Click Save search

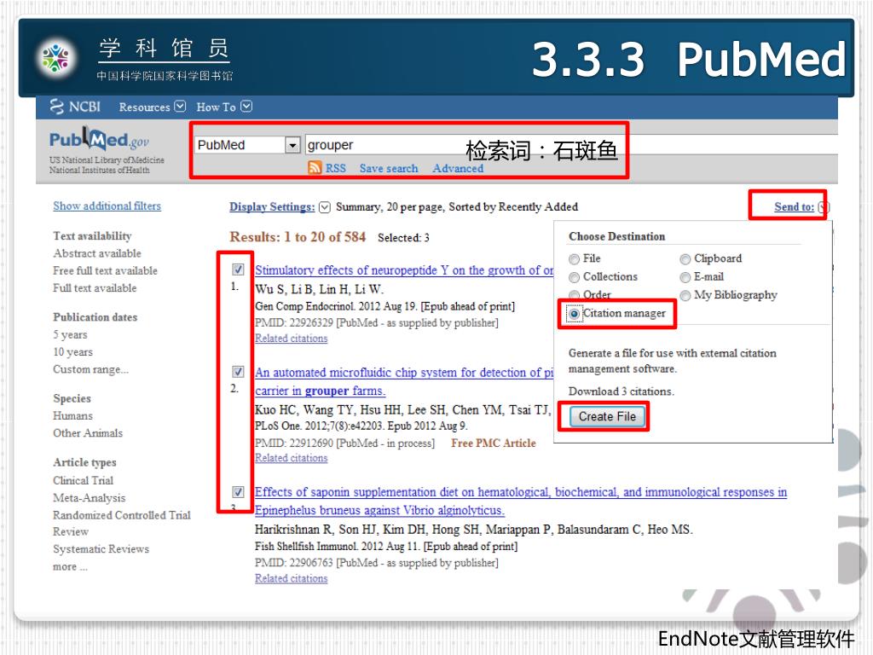[x=389, y=168]
